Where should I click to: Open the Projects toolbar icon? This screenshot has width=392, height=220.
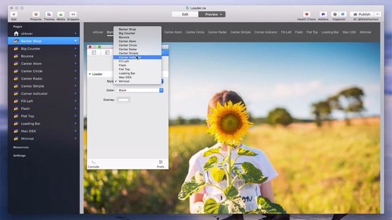(x=36, y=15)
